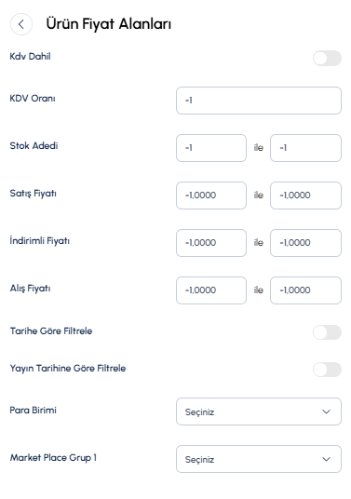Click the Para Birimi chevron arrow
351x499 pixels.
(326, 411)
